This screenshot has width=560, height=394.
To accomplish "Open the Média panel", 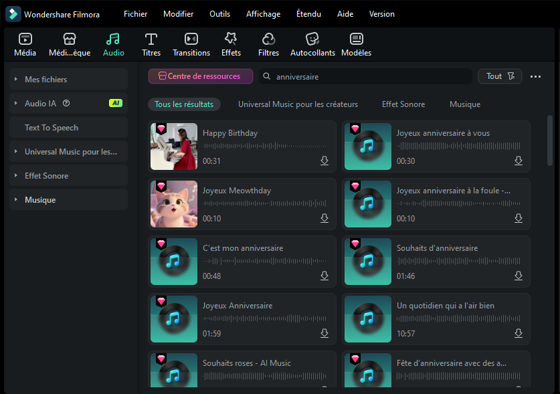I will coord(25,44).
